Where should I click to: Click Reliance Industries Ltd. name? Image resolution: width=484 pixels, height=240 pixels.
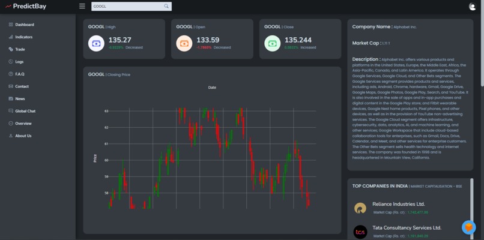(x=399, y=204)
